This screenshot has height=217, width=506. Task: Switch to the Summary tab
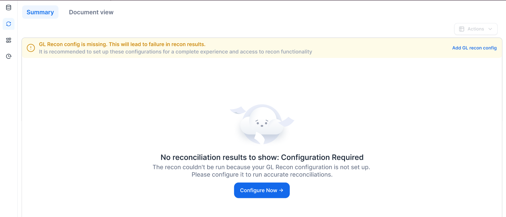pos(40,12)
